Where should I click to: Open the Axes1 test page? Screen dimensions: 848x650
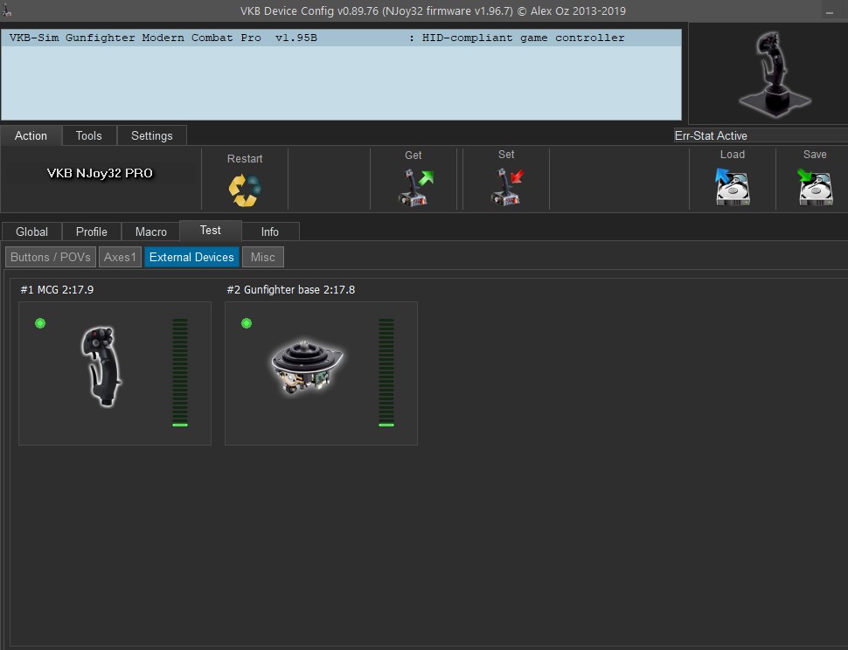click(x=120, y=257)
